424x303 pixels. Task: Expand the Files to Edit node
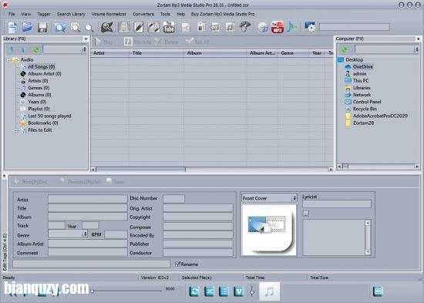tap(15, 130)
